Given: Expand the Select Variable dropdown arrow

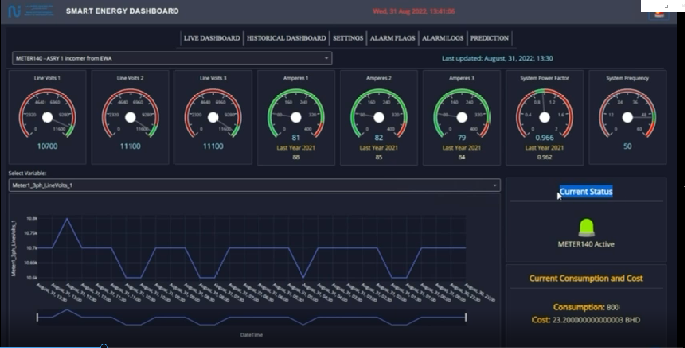Looking at the screenshot, I should click(495, 185).
